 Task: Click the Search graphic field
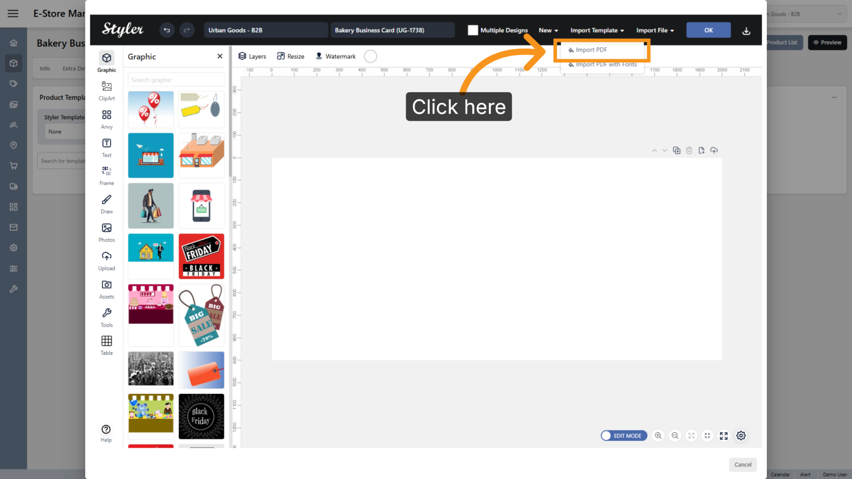coord(176,80)
